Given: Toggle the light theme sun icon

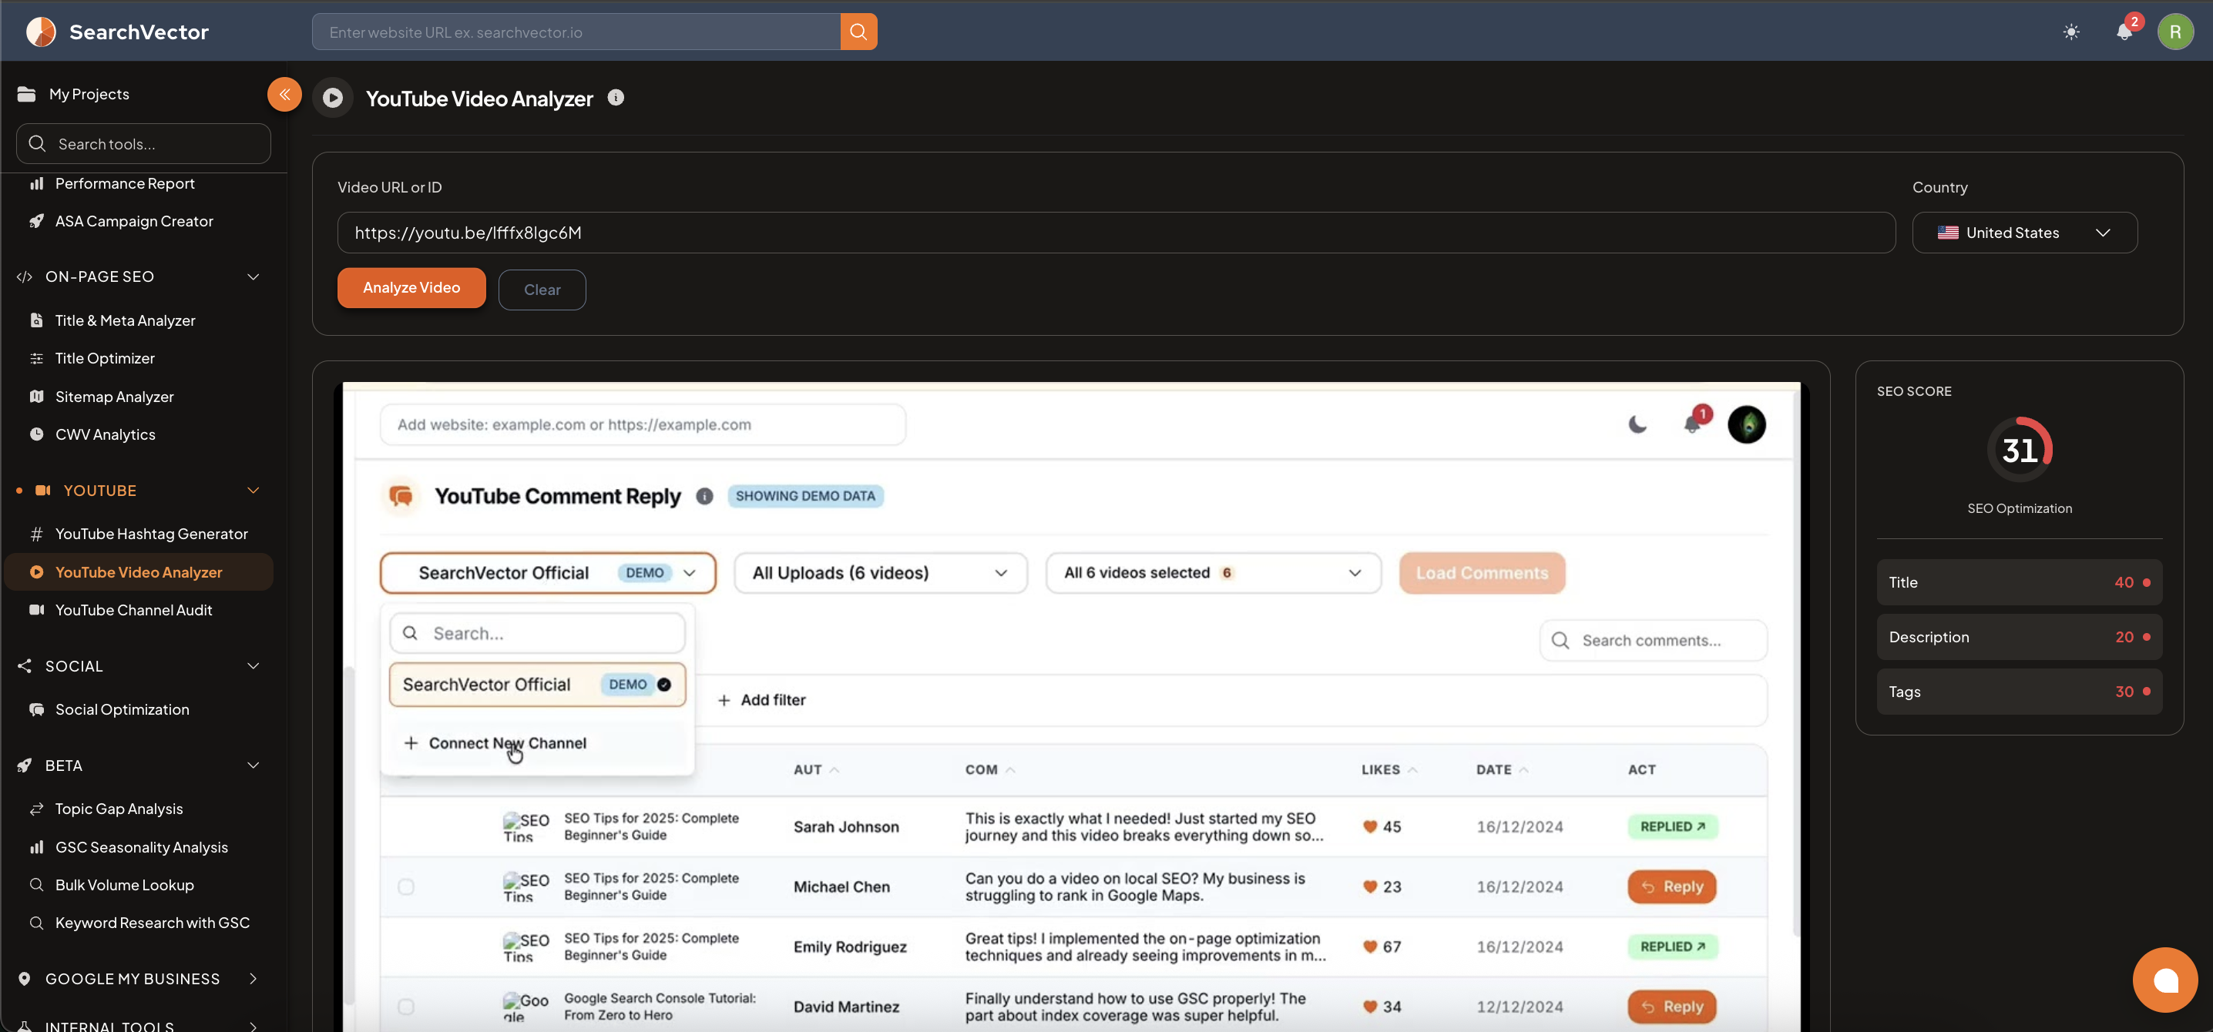Looking at the screenshot, I should point(2071,32).
